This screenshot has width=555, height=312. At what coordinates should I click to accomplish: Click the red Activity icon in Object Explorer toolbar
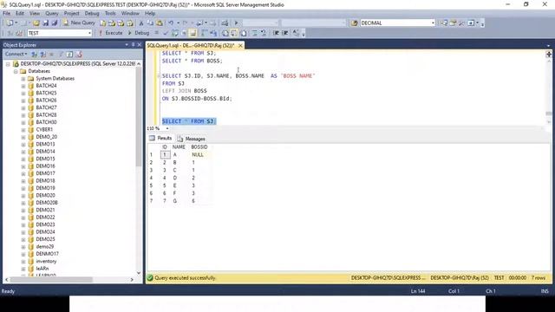coord(79,54)
